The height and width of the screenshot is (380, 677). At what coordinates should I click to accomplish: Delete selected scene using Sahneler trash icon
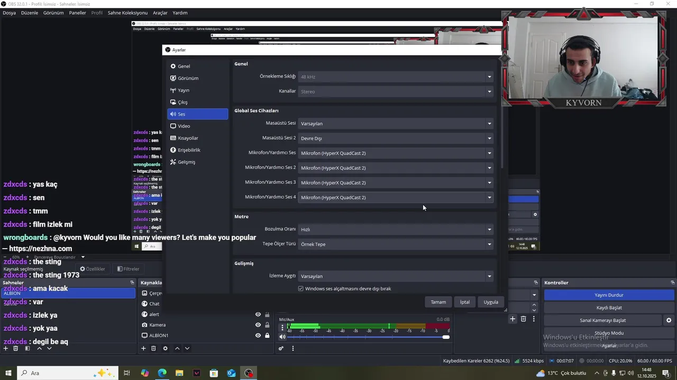pos(15,348)
